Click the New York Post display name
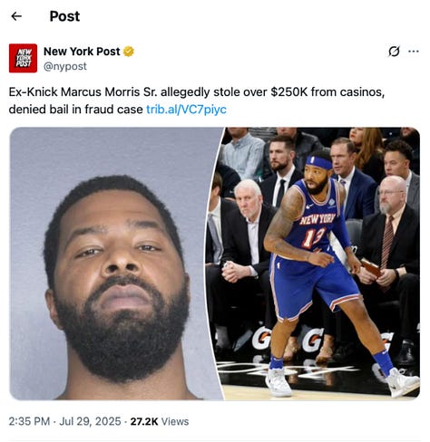The image size is (430, 442). pyautogui.click(x=82, y=52)
